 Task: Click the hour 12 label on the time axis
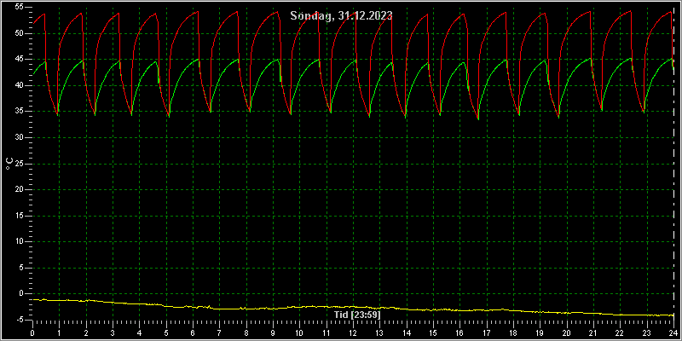tap(353, 333)
